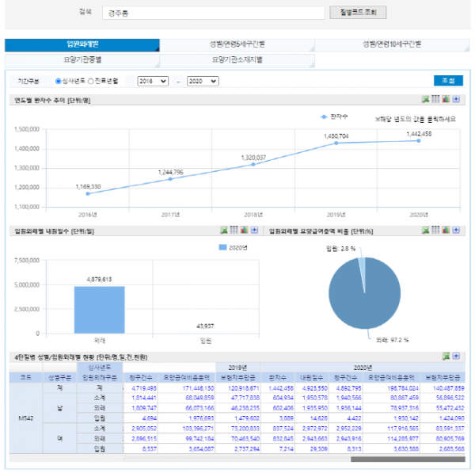Open the end year 2020 dropdown
475x473 pixels.
point(203,81)
